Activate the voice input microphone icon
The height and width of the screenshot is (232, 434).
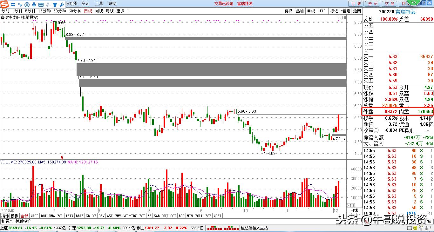(34, 4)
